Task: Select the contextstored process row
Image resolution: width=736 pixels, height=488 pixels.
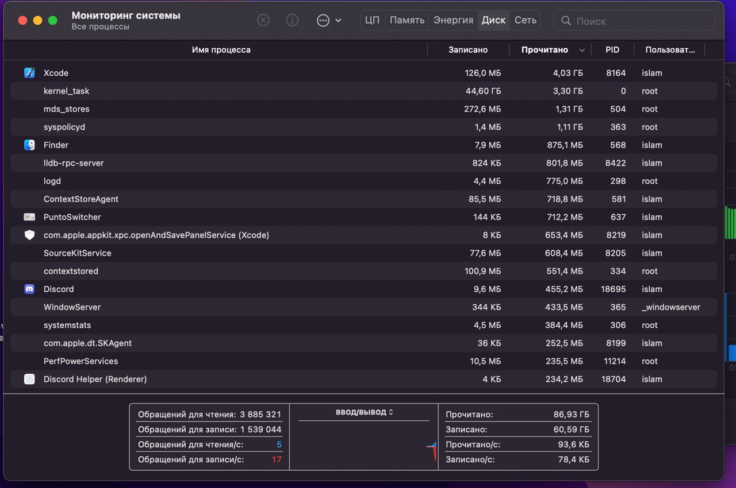Action: click(x=363, y=271)
